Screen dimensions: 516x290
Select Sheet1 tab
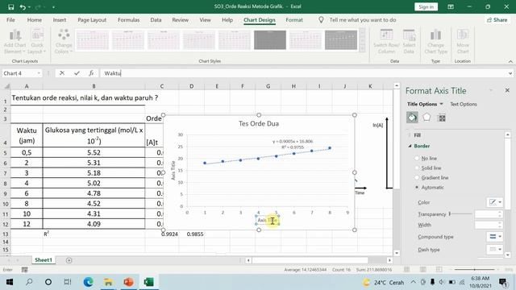pos(44,259)
